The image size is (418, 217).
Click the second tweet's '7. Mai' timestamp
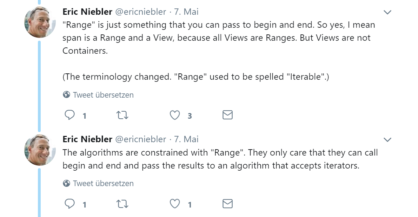pyautogui.click(x=186, y=139)
